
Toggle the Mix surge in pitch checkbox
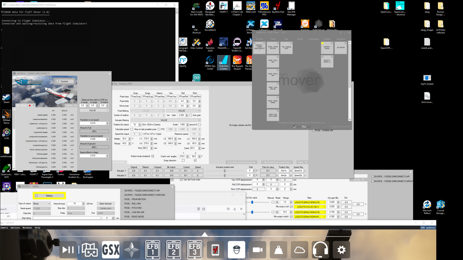click(291, 216)
